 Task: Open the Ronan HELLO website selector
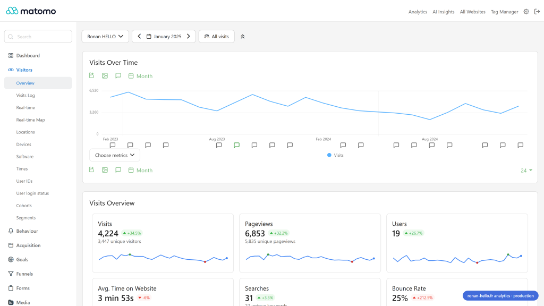coord(105,37)
